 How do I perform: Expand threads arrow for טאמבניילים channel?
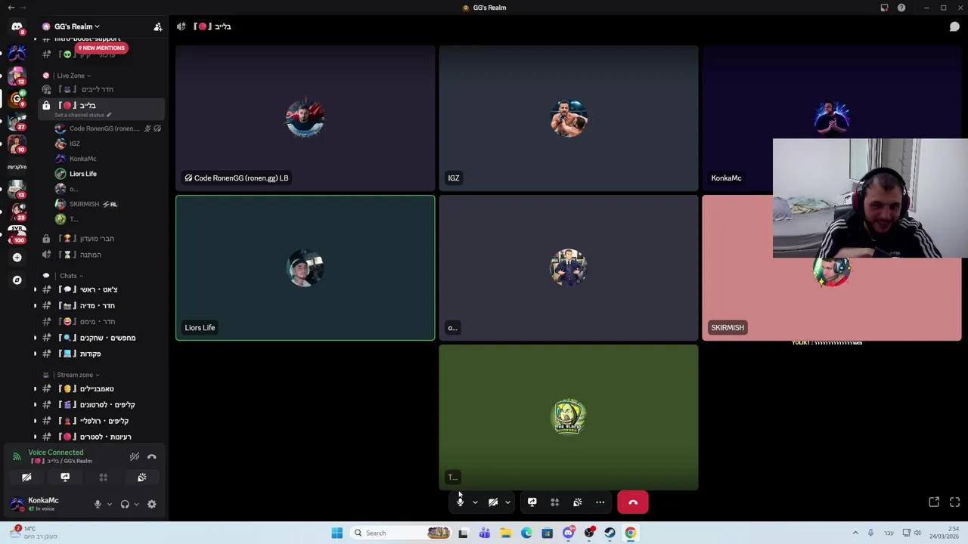coord(35,389)
